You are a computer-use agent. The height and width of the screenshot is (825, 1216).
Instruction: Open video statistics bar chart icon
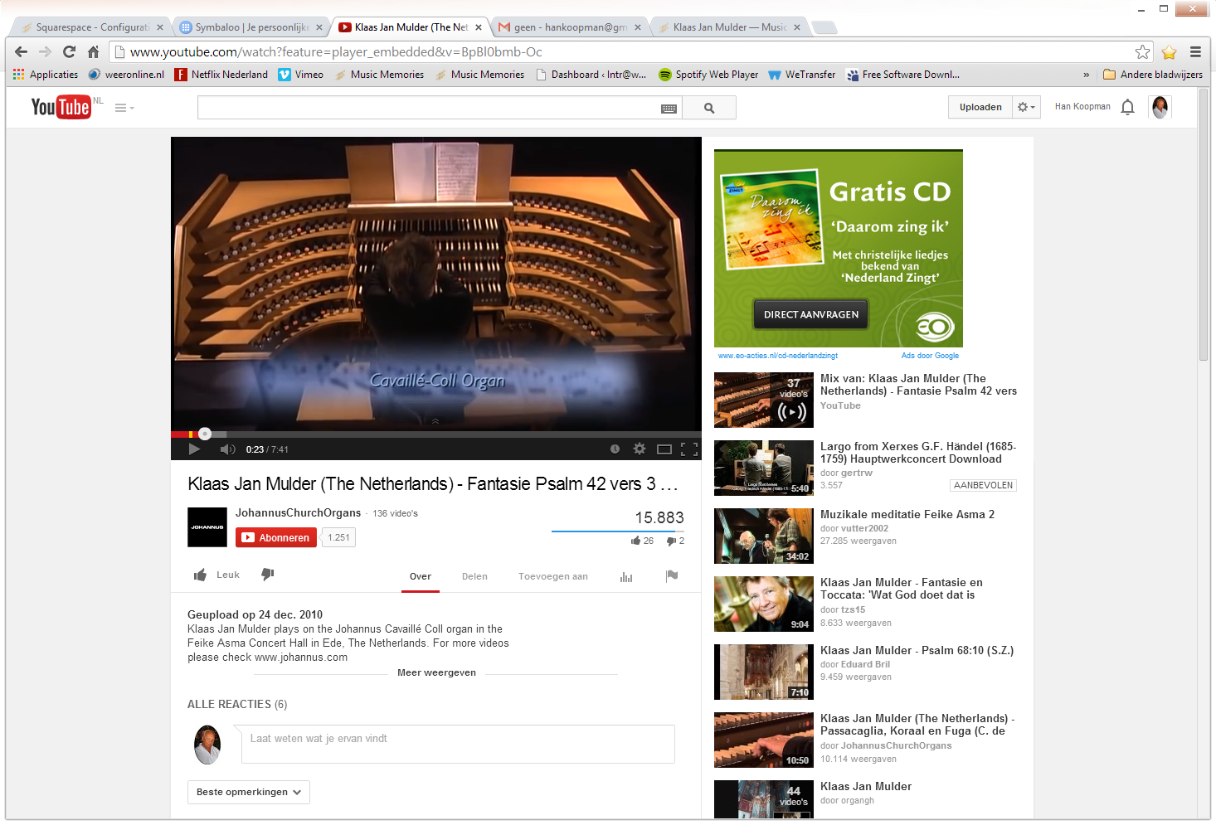tap(626, 576)
